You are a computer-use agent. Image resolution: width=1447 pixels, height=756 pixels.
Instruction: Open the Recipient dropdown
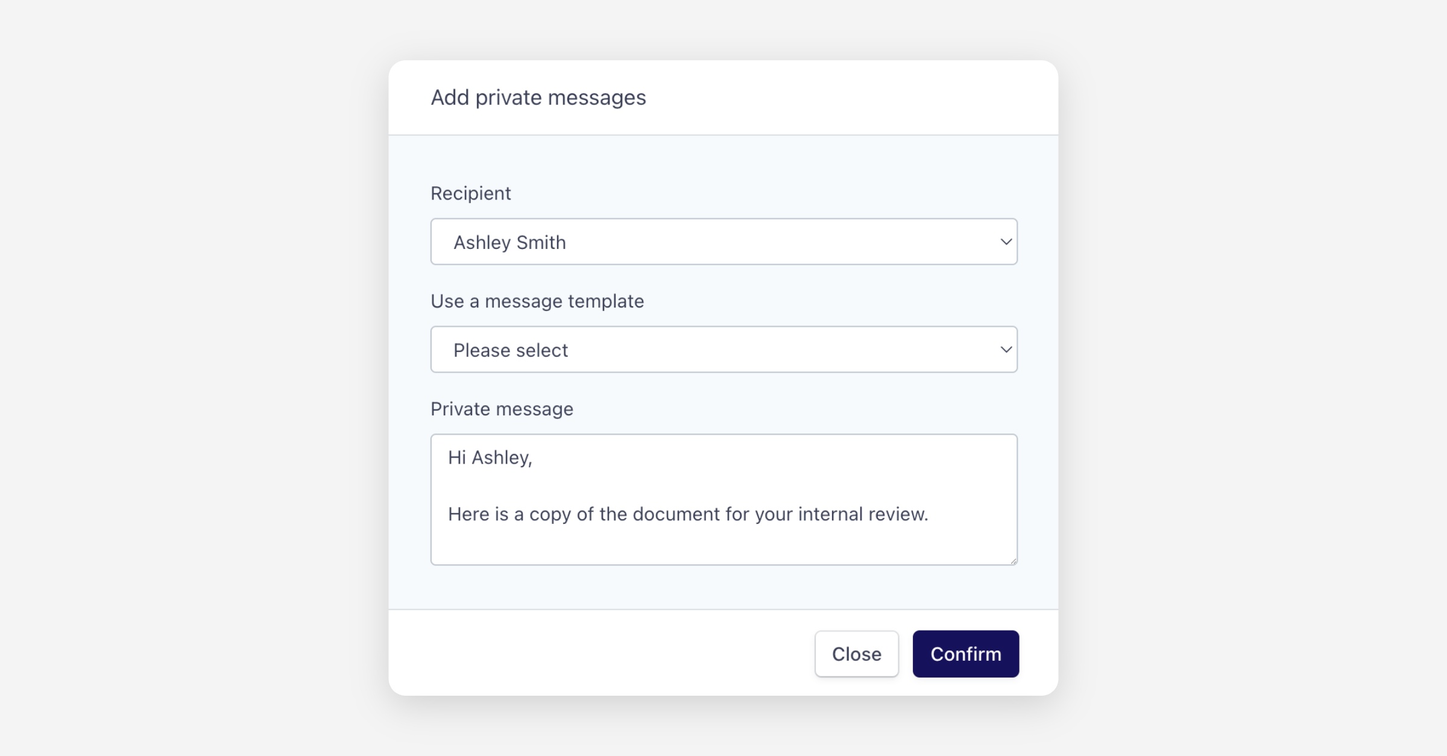(723, 242)
